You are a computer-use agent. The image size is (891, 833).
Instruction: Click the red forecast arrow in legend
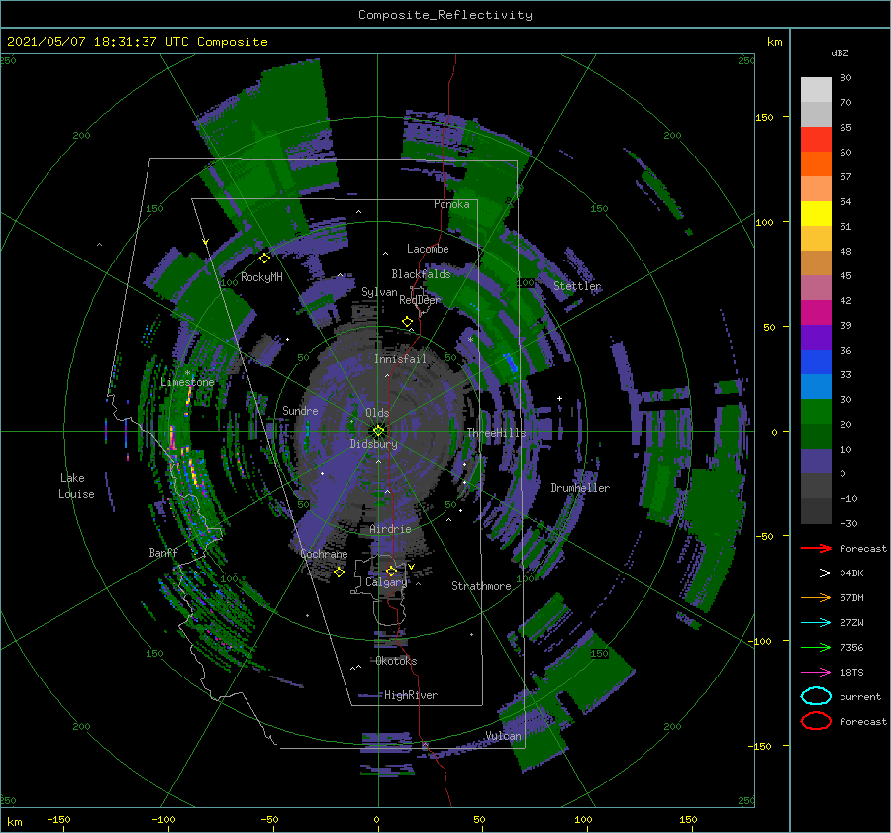pyautogui.click(x=816, y=548)
